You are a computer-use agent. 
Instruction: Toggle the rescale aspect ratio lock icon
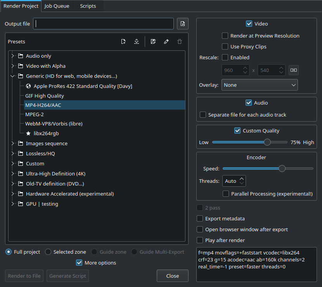pos(294,70)
